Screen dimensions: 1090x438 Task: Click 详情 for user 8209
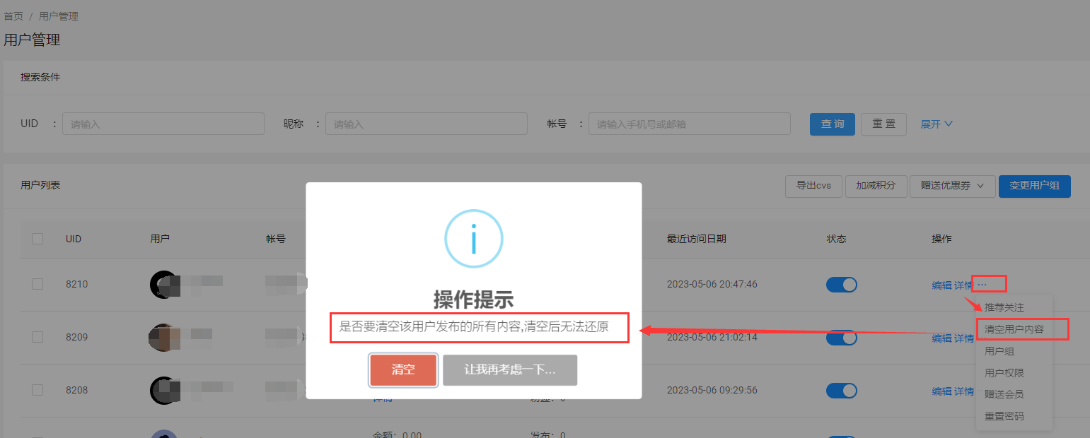tap(964, 338)
